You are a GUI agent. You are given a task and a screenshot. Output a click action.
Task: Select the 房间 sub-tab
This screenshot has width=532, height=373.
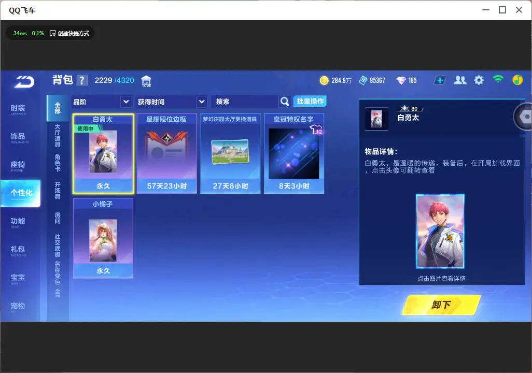58,218
